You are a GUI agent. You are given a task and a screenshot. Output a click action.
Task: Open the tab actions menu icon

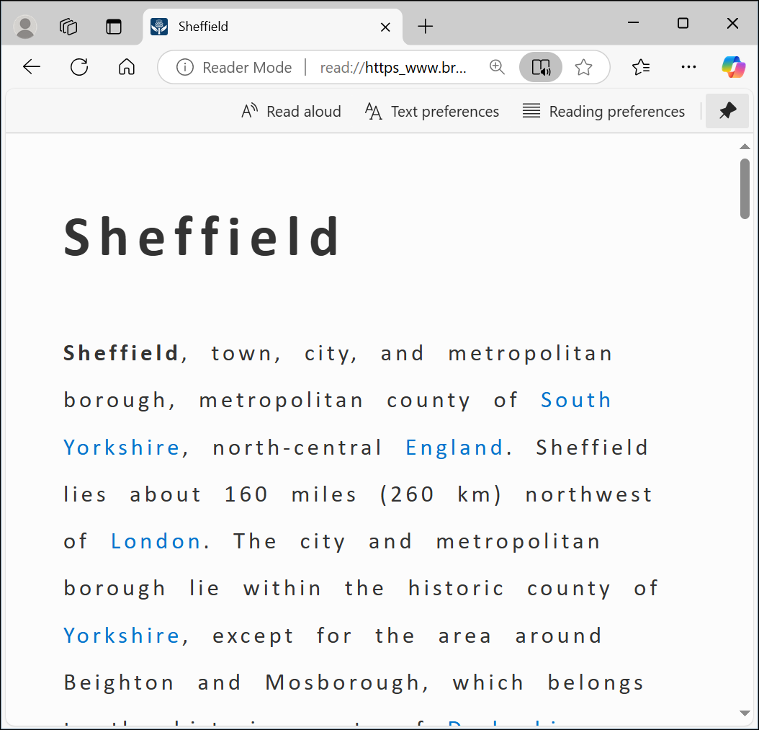point(114,27)
